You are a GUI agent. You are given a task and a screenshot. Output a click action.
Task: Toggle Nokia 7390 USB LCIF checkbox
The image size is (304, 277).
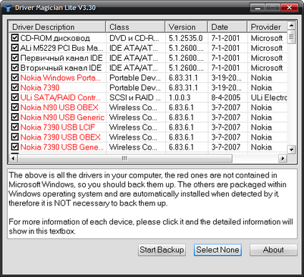click(x=15, y=127)
